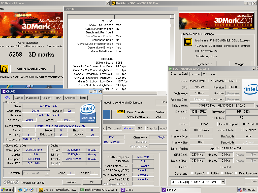Enable the PhysX checkbox in GPU-Z
The width and height of the screenshot is (258, 193).
pos(222,173)
